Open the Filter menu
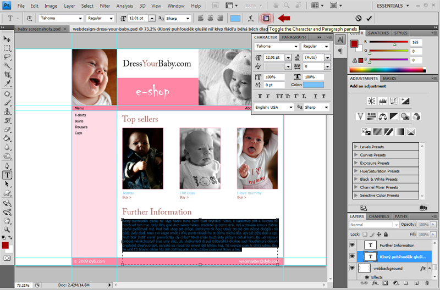This screenshot has width=440, height=290. 106,5
